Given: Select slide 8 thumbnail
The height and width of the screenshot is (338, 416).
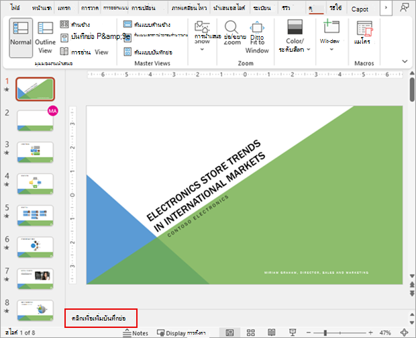Looking at the screenshot, I should pos(36,310).
